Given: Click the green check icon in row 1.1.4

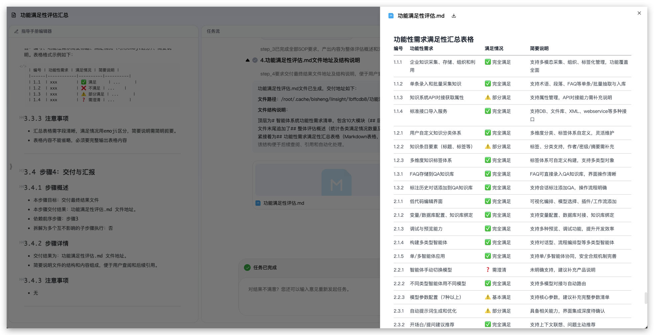Looking at the screenshot, I should click(x=488, y=111).
